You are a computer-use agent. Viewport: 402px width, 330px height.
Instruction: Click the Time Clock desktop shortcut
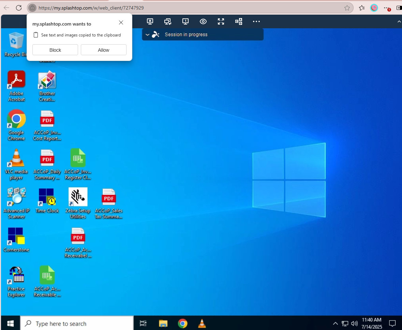(47, 198)
